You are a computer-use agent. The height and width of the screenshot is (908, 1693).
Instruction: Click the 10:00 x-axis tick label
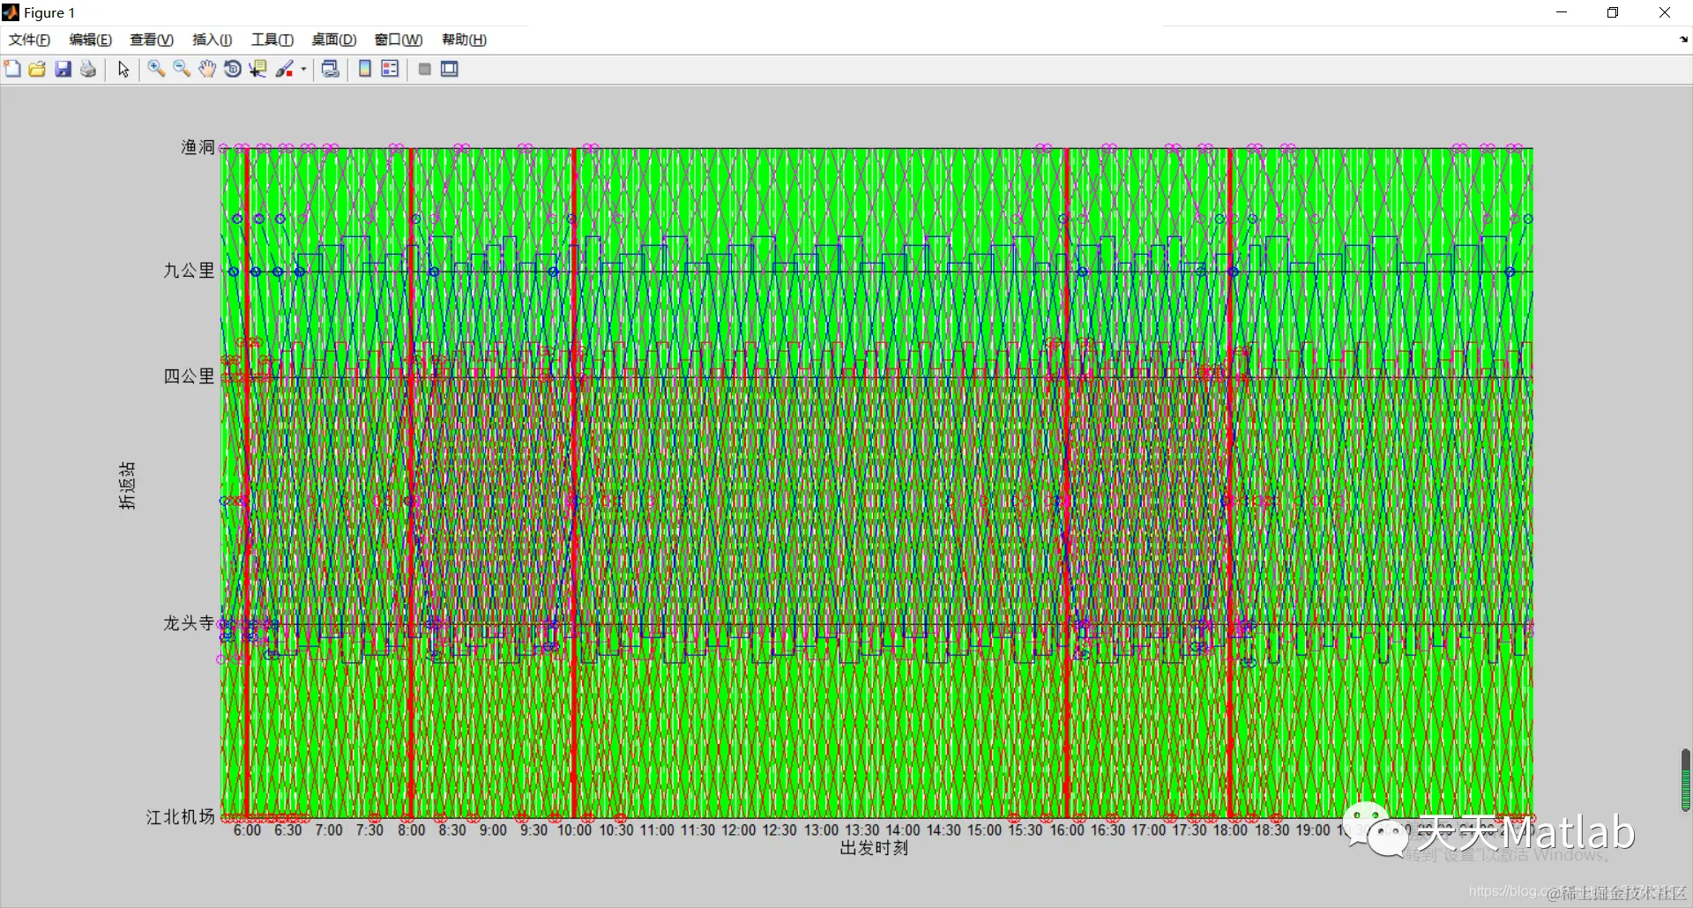click(574, 830)
